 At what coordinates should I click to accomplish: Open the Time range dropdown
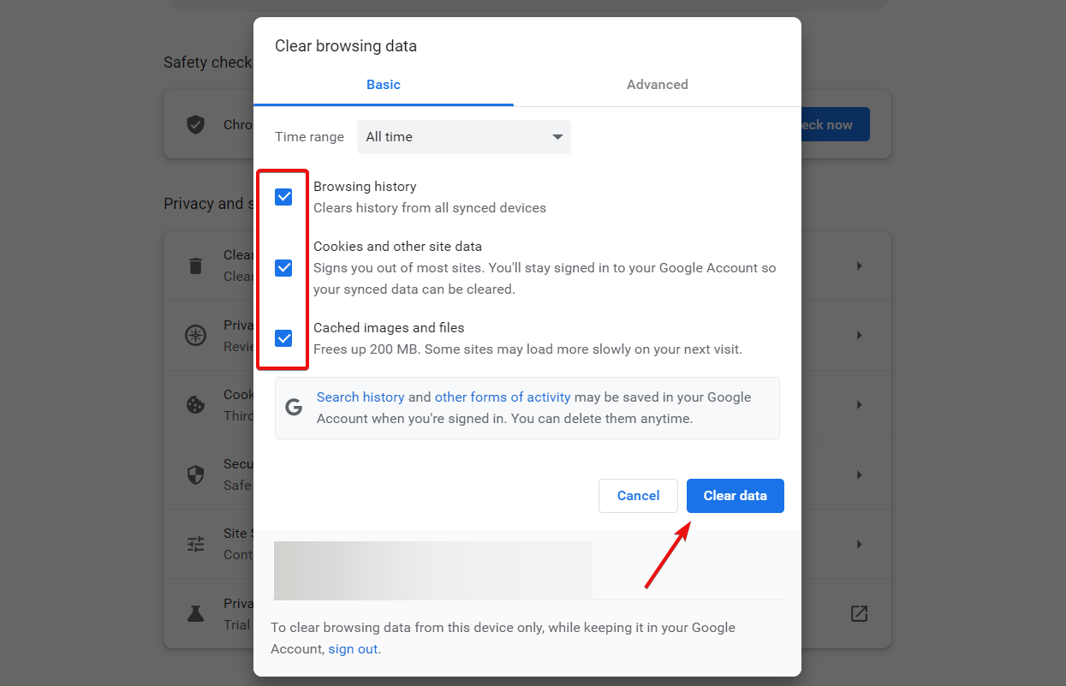[x=463, y=137]
